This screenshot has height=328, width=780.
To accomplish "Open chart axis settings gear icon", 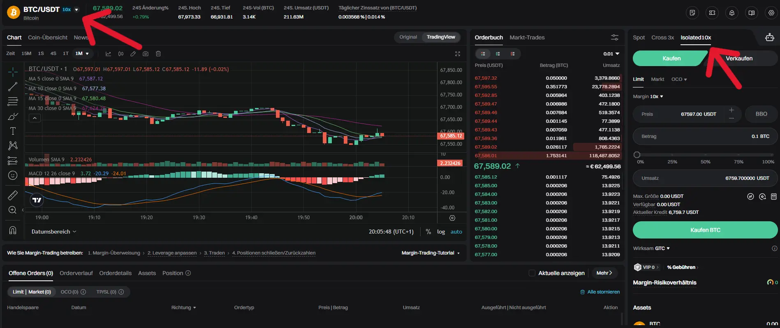I will [452, 218].
